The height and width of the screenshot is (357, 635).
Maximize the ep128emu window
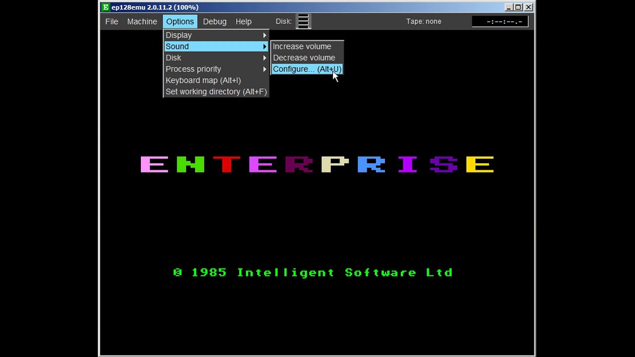(x=518, y=7)
